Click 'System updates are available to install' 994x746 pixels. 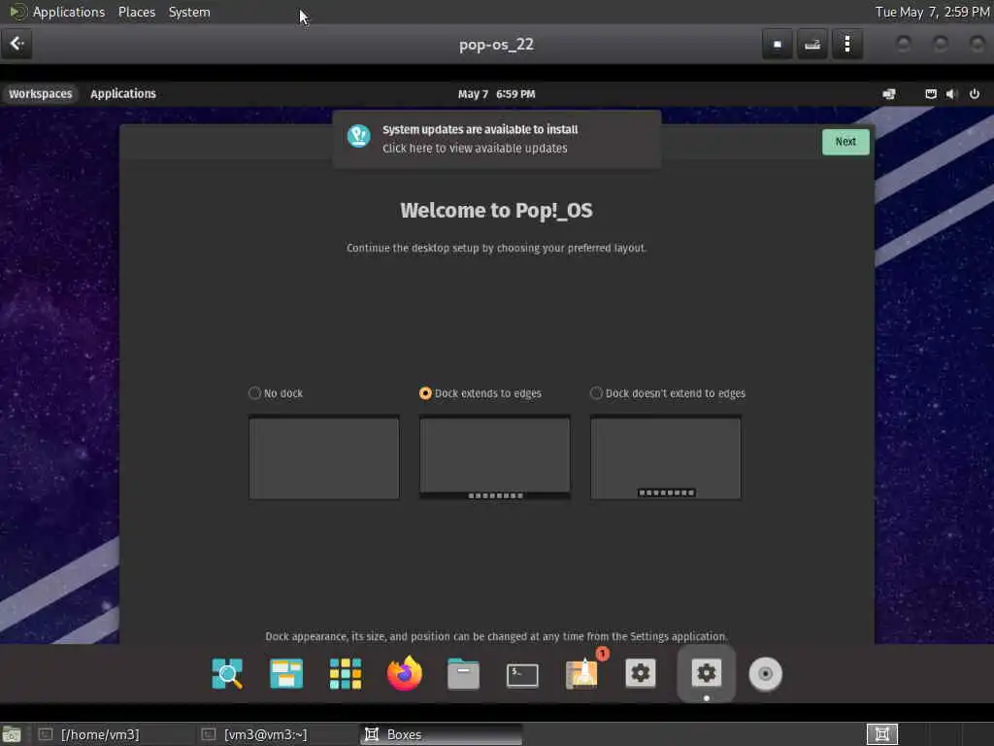(x=480, y=129)
